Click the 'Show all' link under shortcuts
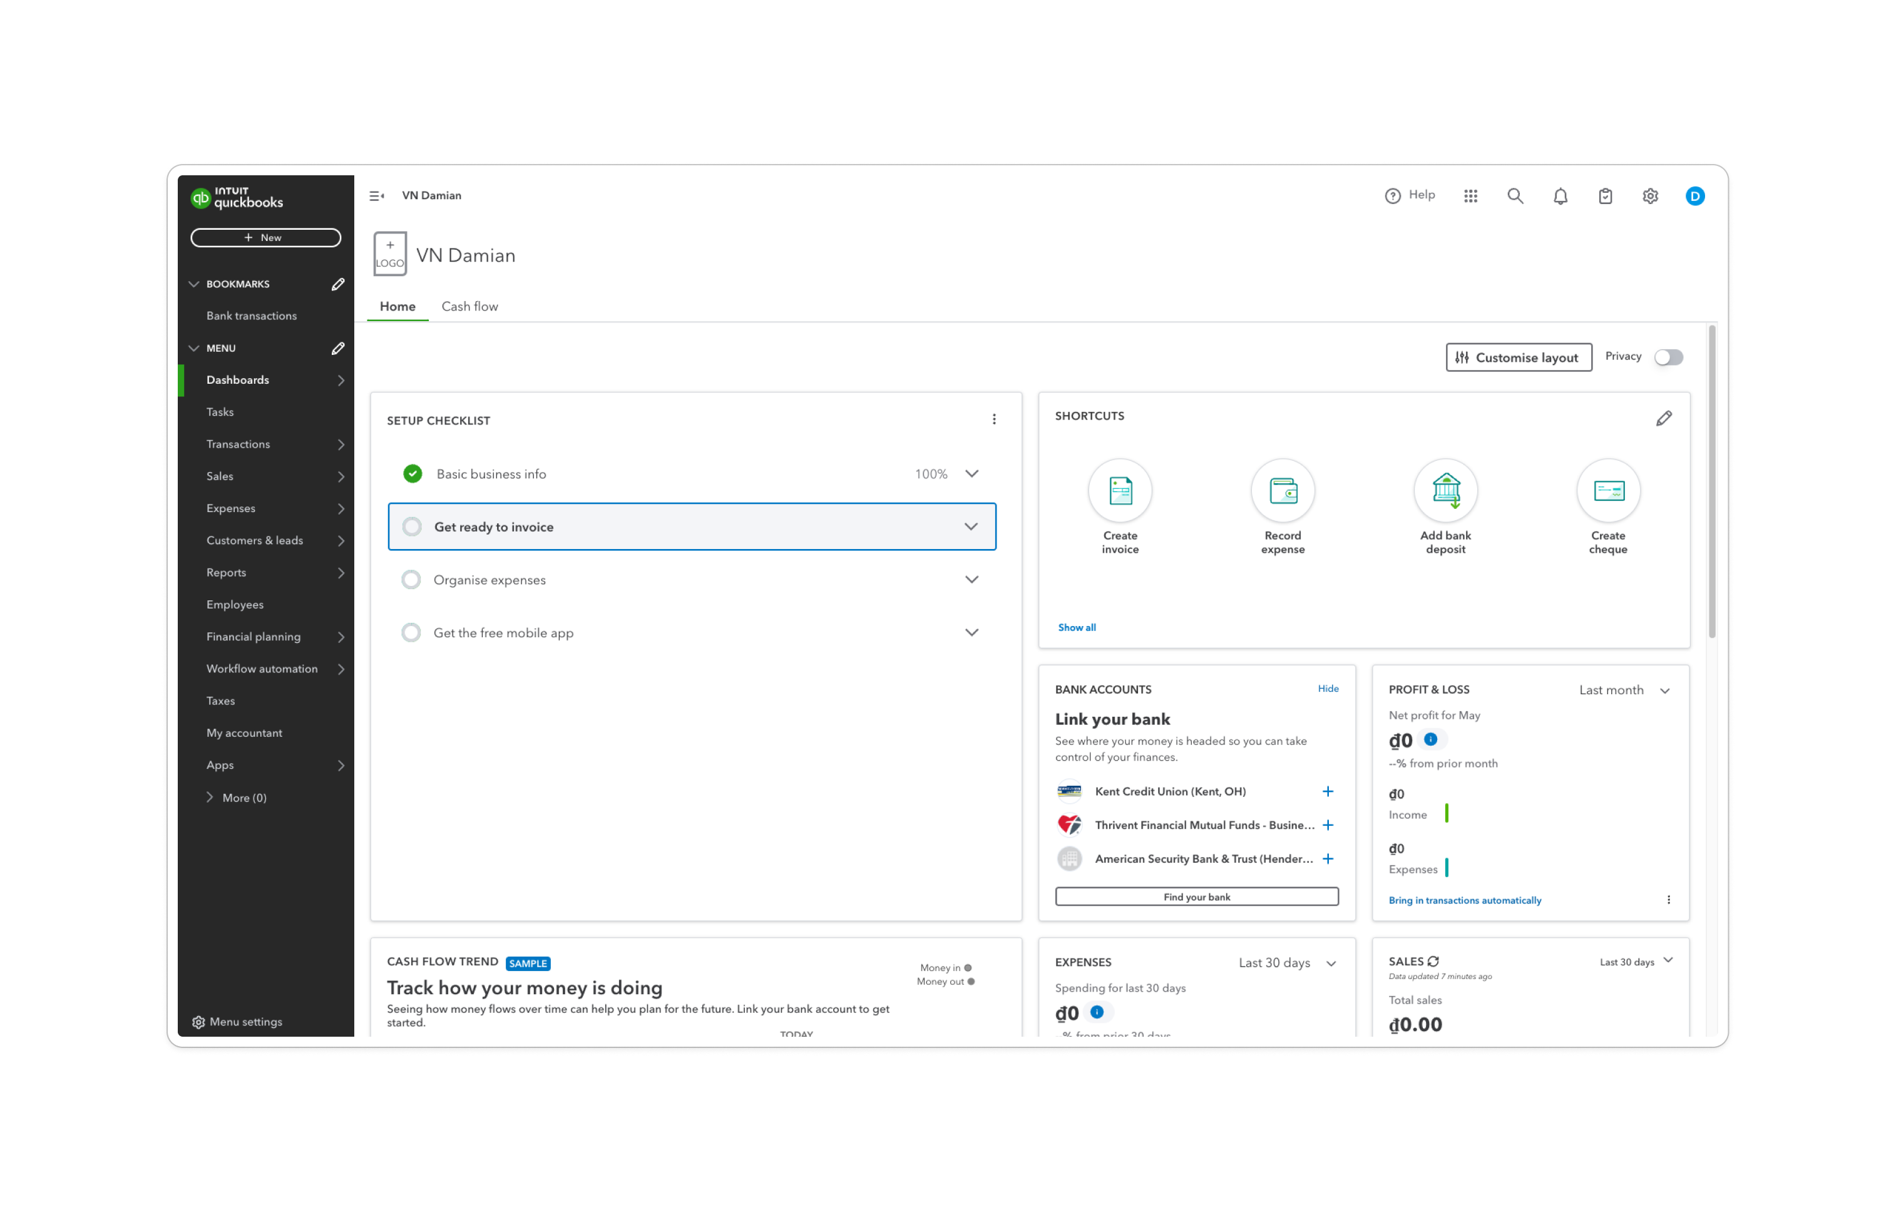The image size is (1896, 1217). (1077, 627)
